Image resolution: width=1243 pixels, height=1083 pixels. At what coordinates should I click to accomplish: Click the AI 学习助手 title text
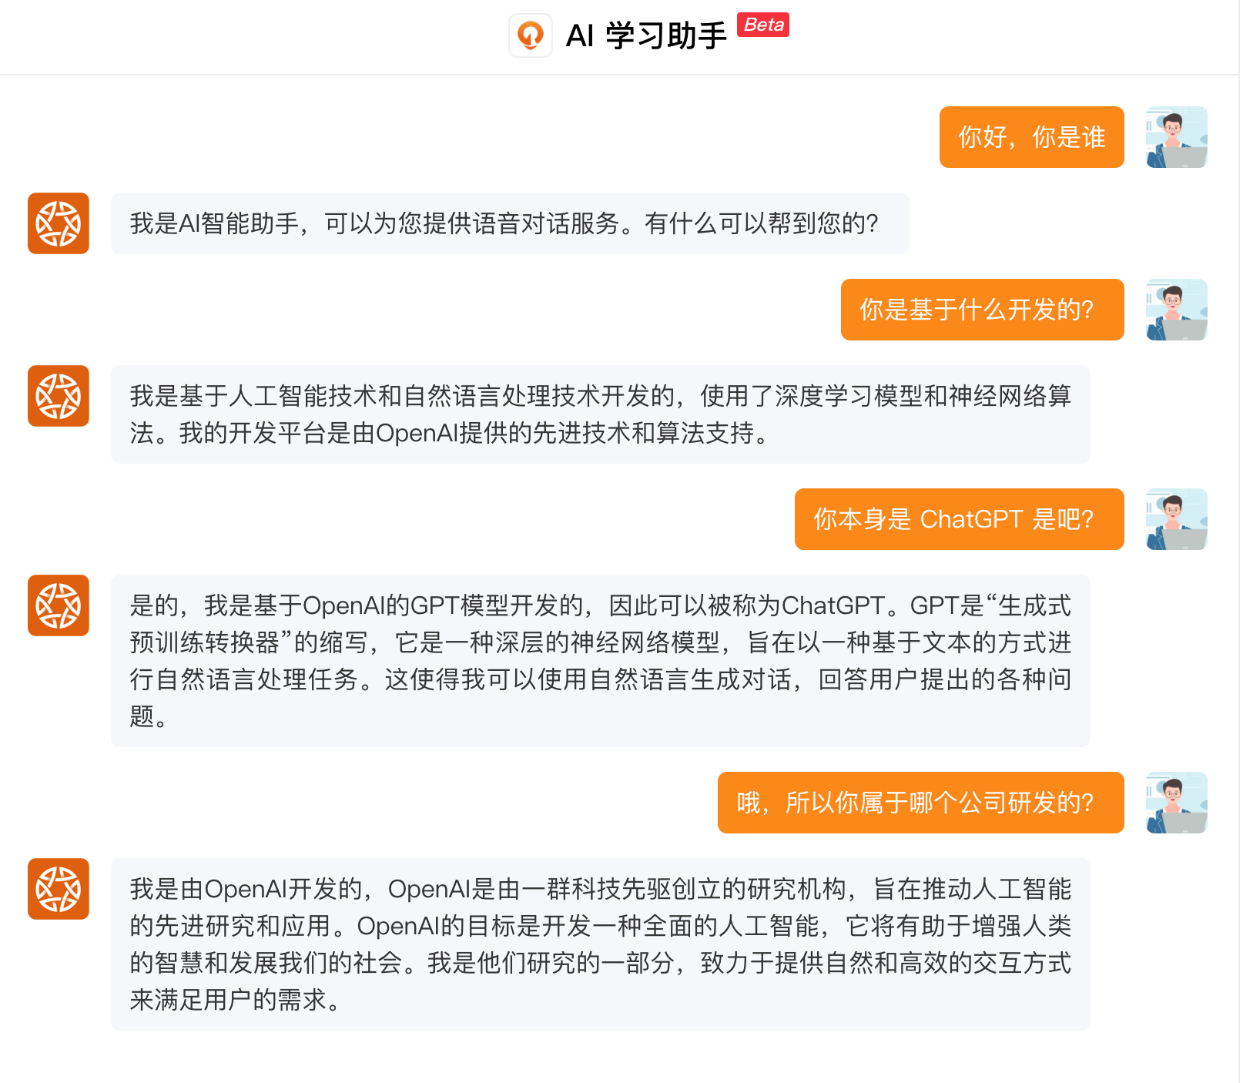(646, 35)
